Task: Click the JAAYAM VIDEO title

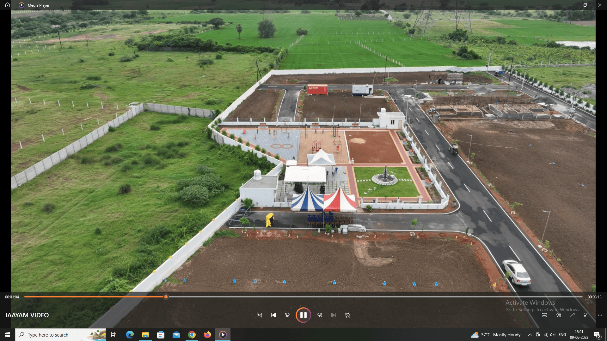Action: 27,315
